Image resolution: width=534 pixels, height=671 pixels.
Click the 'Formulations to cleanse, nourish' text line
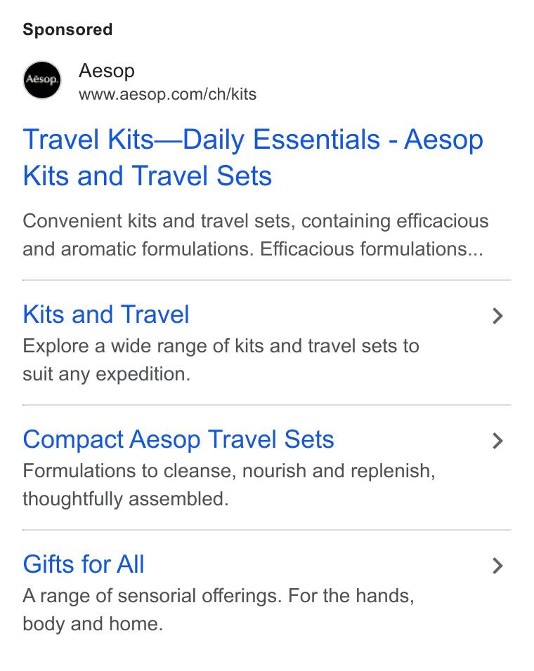click(229, 471)
